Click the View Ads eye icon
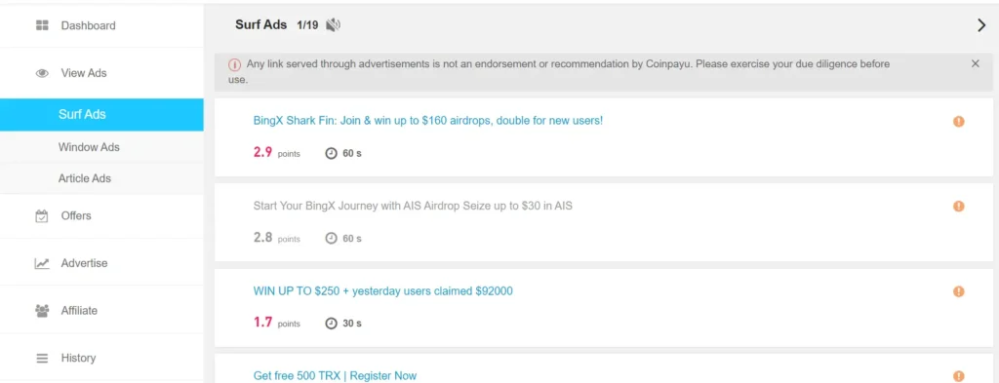Viewport: 999px width, 383px height. click(x=42, y=73)
